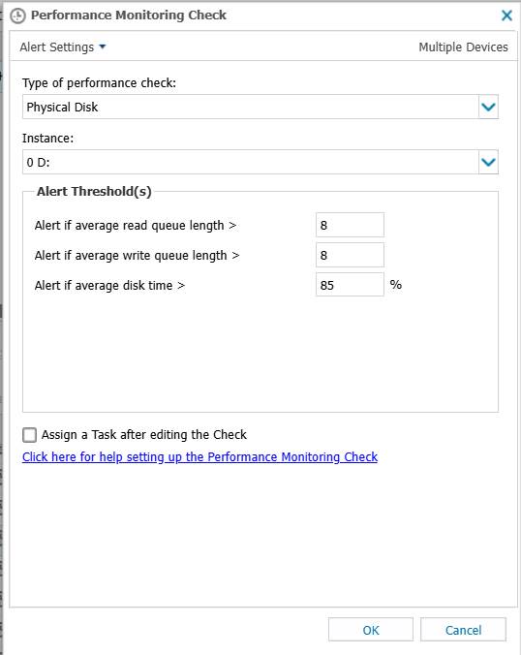Click the Alert Threshold(s) group heading
The image size is (521, 655).
click(x=94, y=191)
